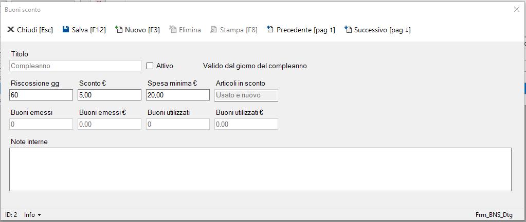The width and height of the screenshot is (526, 222).
Task: Edit the Spesa minima € field
Action: [177, 95]
